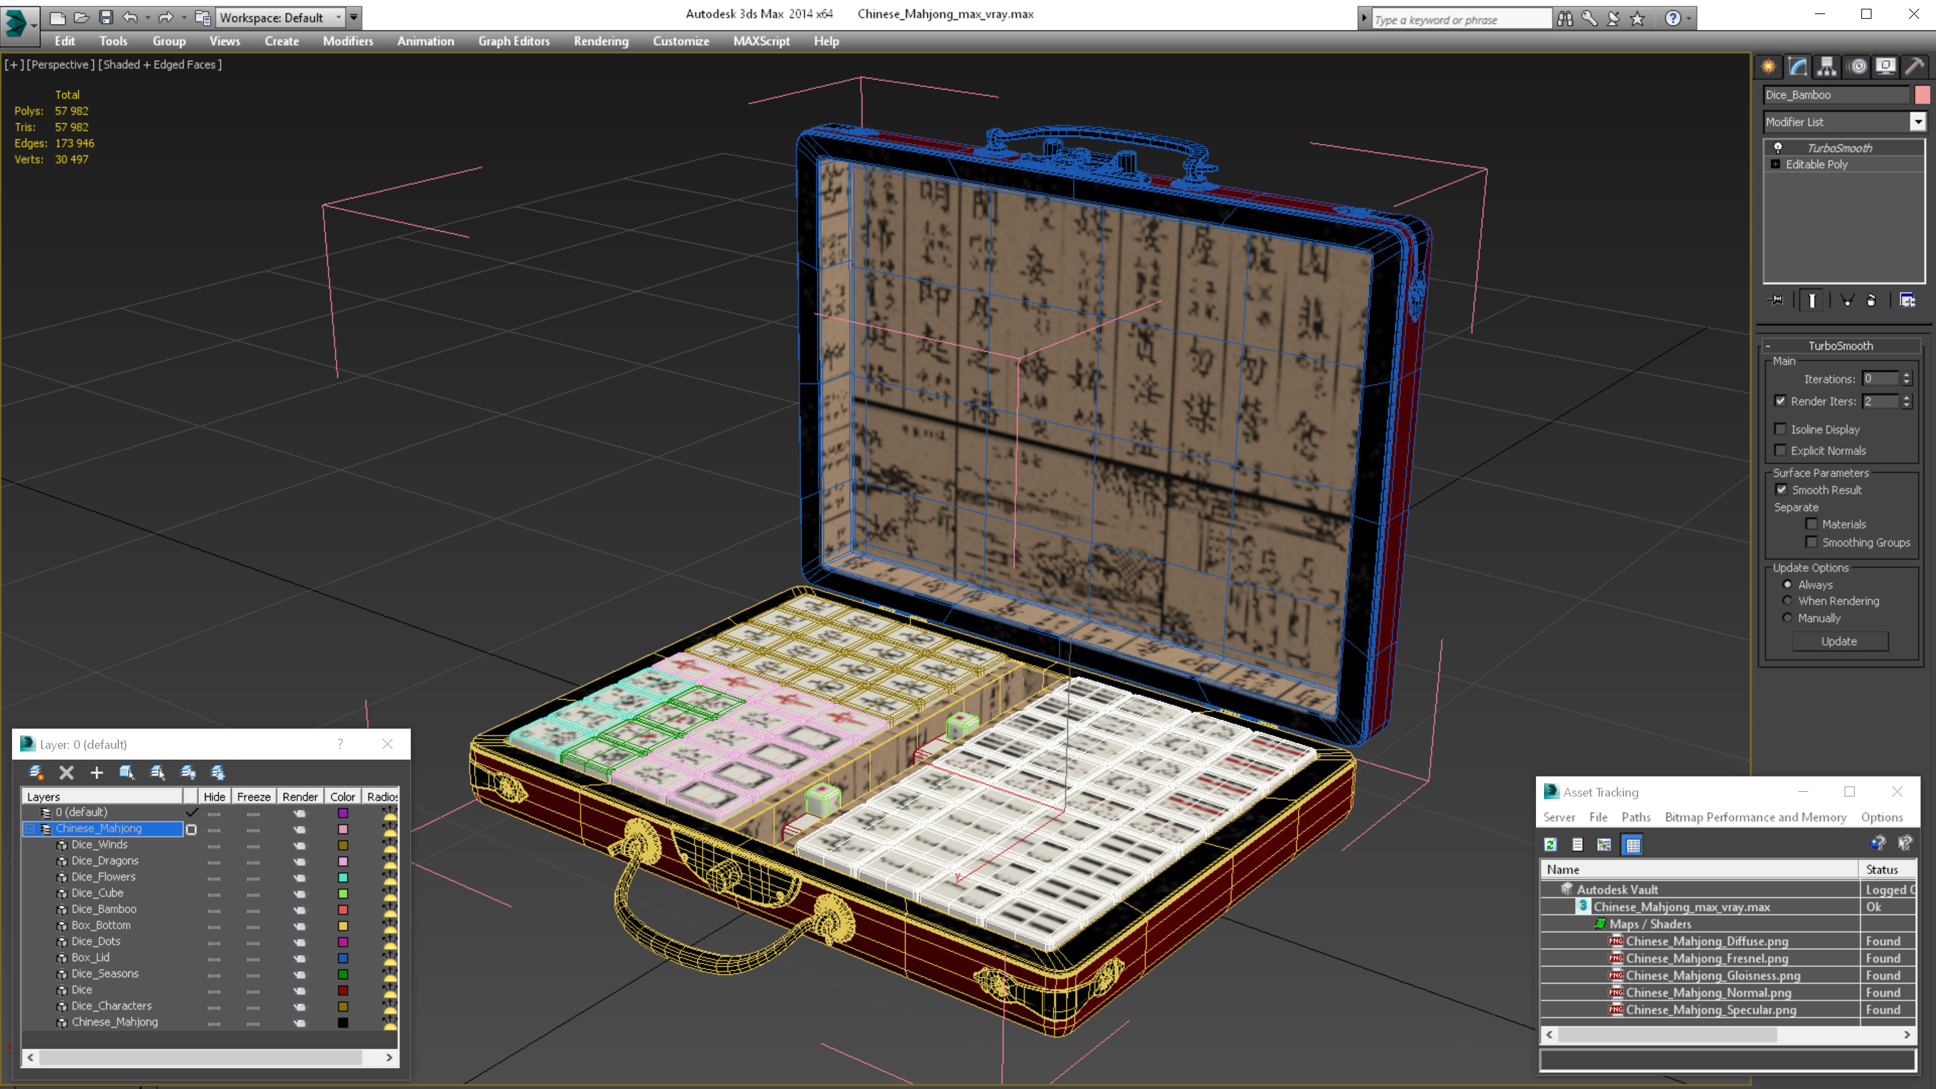Image resolution: width=1936 pixels, height=1089 pixels.
Task: Open the Redo history dropdown arrow
Action: coord(184,17)
